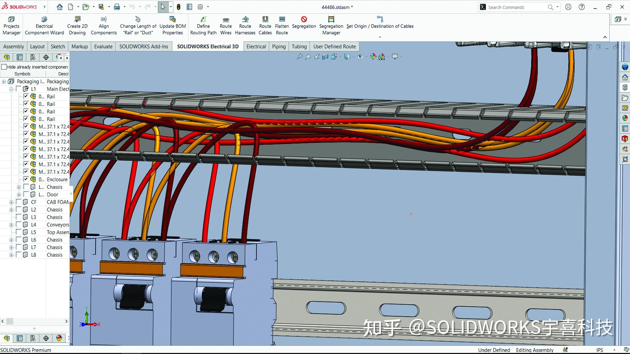The width and height of the screenshot is (630, 354).
Task: Uncheck the first Rail component
Action: coord(26,96)
